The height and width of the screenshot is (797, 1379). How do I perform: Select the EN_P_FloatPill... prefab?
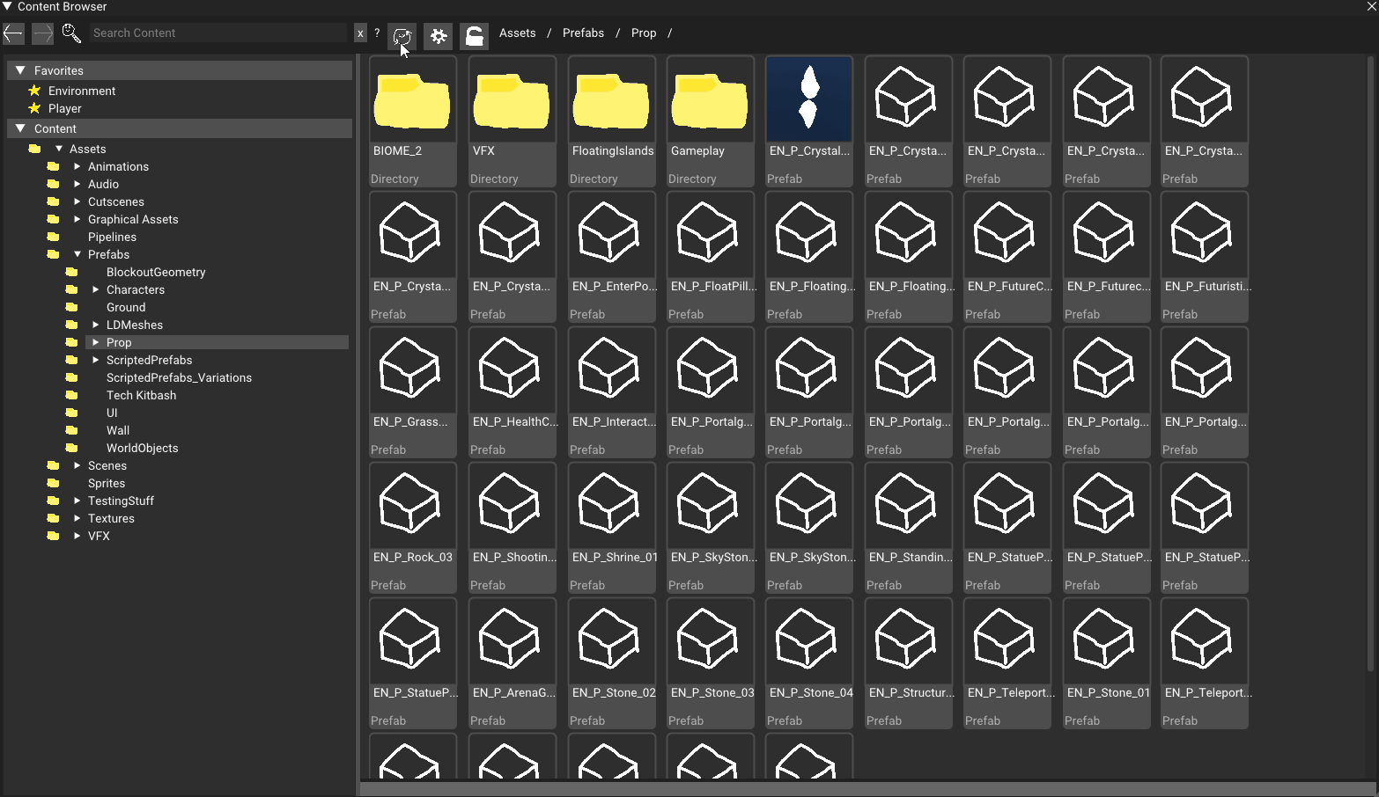(710, 256)
